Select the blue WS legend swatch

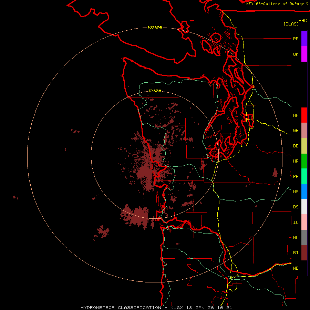click(x=304, y=192)
